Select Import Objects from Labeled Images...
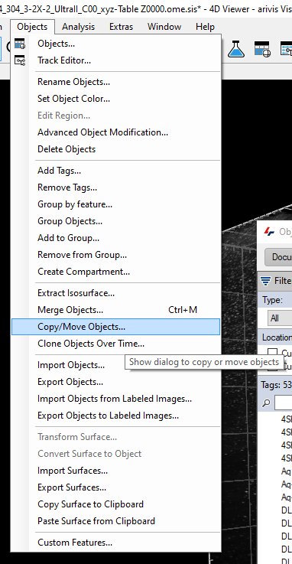This screenshot has width=292, height=564. (115, 399)
